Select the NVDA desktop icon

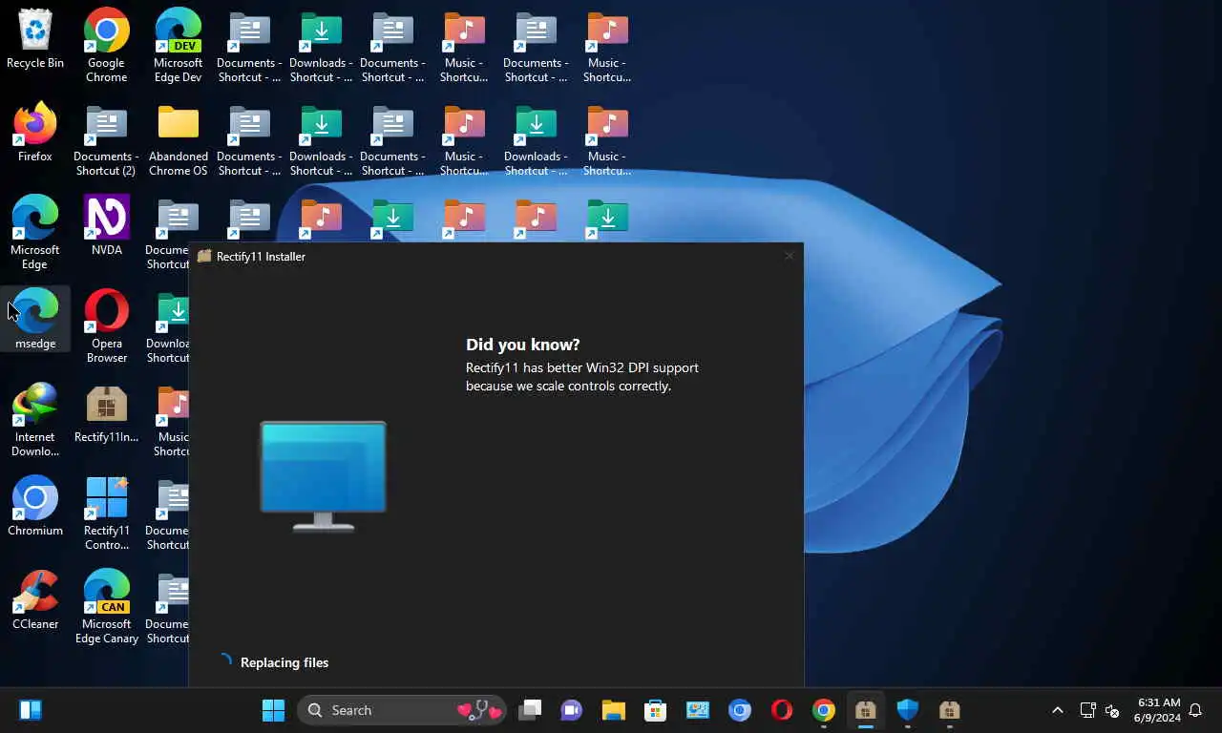tap(106, 226)
